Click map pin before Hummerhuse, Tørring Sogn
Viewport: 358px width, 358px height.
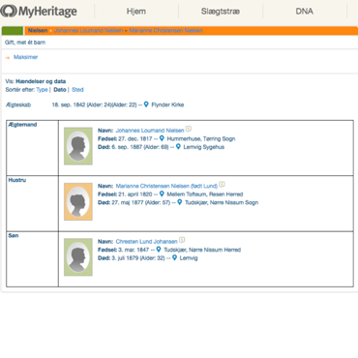pos(162,138)
